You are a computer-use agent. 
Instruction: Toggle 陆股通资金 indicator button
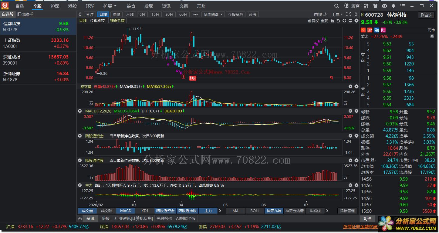click(165, 211)
